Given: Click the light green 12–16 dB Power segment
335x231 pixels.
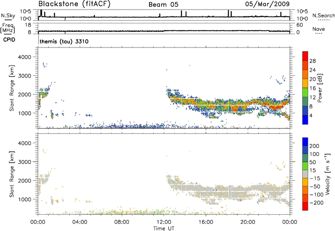Looking at the screenshot, I should click(x=305, y=92).
